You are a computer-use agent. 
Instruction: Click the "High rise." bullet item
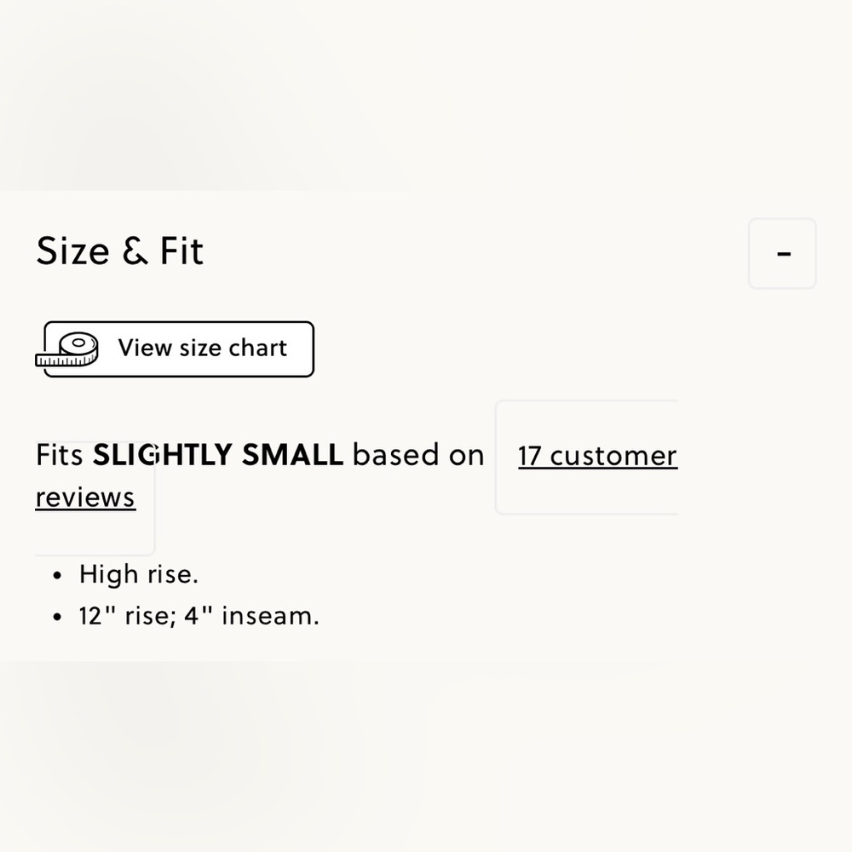(138, 574)
